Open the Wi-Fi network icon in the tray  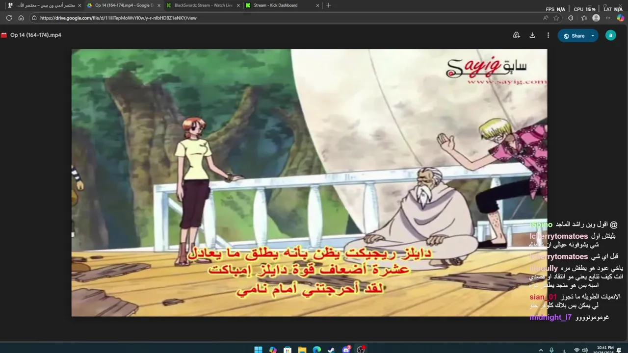tap(577, 350)
